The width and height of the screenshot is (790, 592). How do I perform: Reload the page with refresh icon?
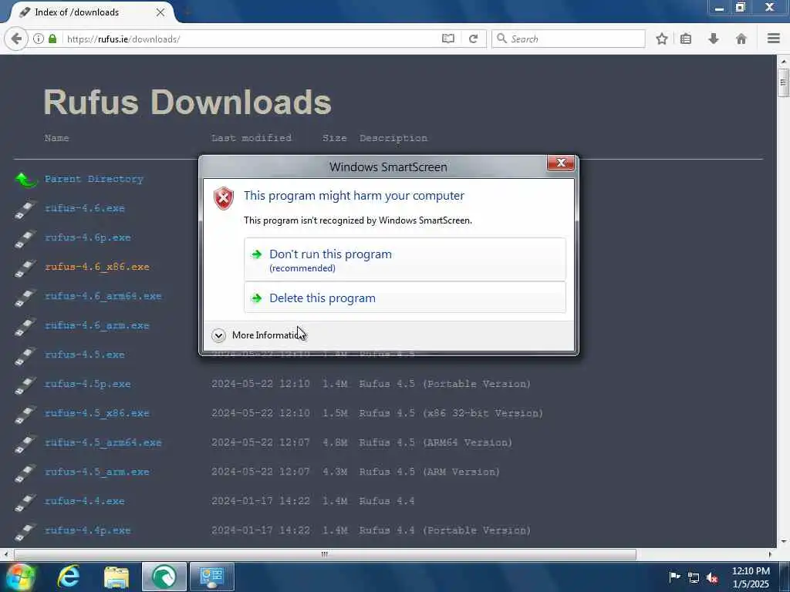coord(473,39)
